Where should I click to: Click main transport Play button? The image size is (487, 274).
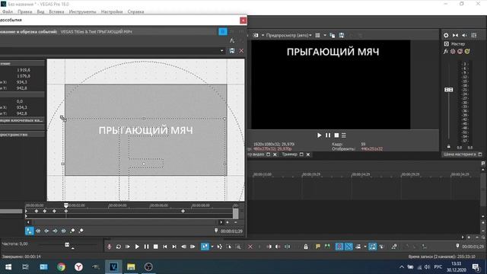click(x=137, y=247)
